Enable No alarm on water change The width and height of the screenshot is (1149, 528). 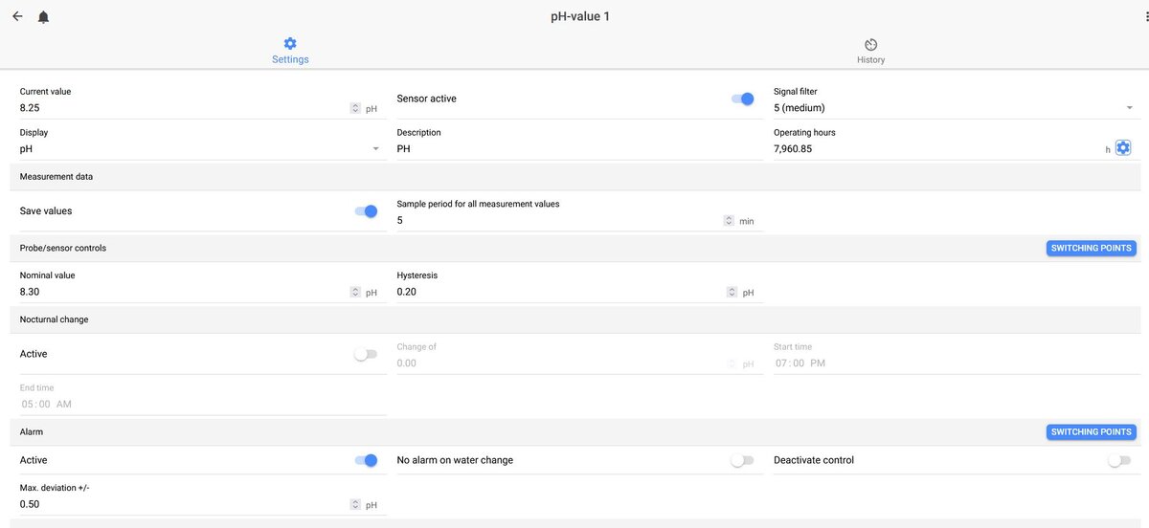click(742, 460)
